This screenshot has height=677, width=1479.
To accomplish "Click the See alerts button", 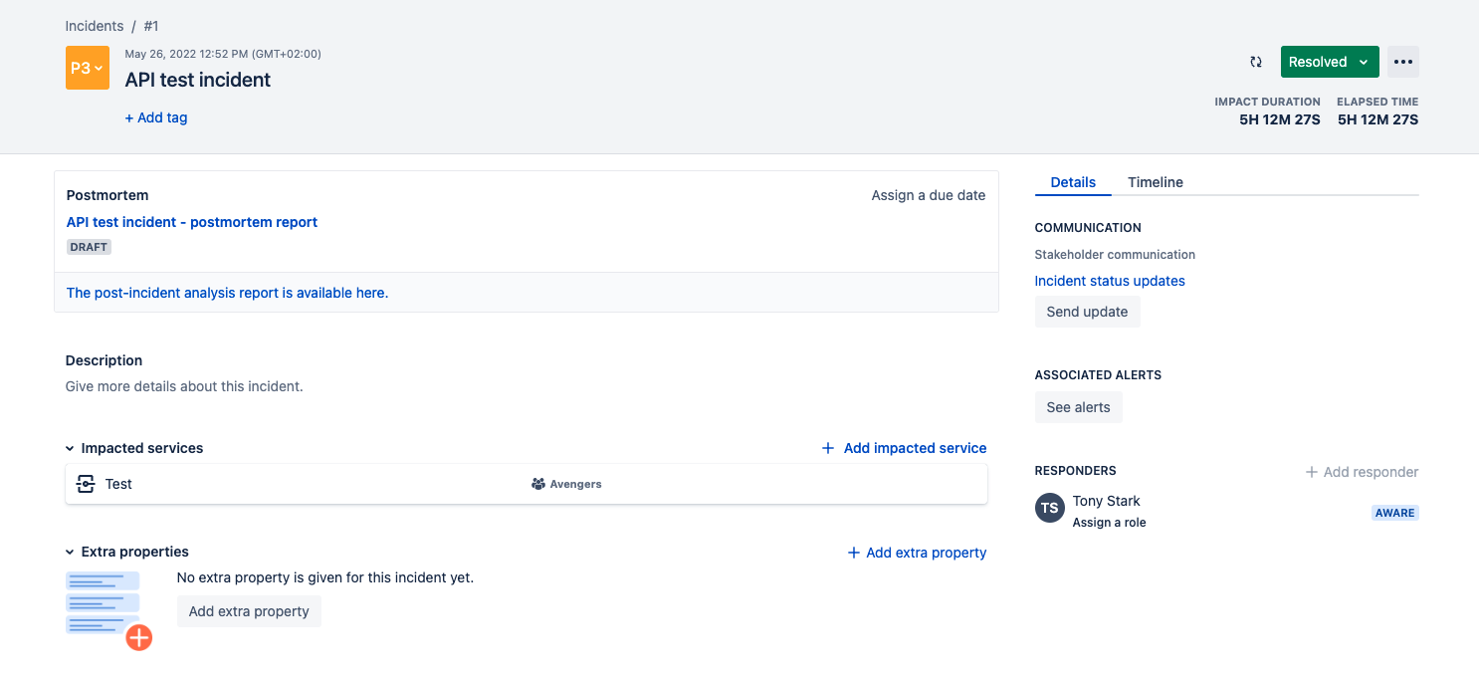I will point(1078,407).
